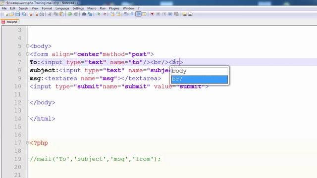Click the Zoom In toolbar icon
Viewport: 317px width, 178px height.
(x=99, y=14)
